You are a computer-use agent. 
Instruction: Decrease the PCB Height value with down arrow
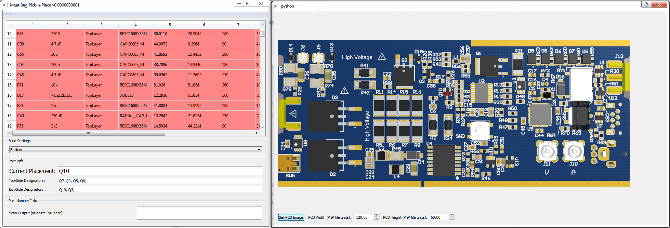451,219
